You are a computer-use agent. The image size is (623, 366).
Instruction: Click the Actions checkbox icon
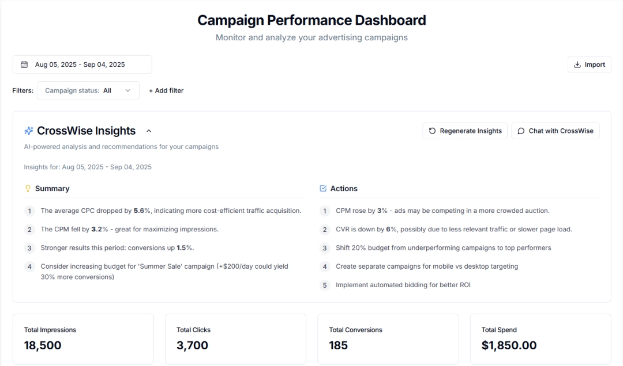(323, 188)
